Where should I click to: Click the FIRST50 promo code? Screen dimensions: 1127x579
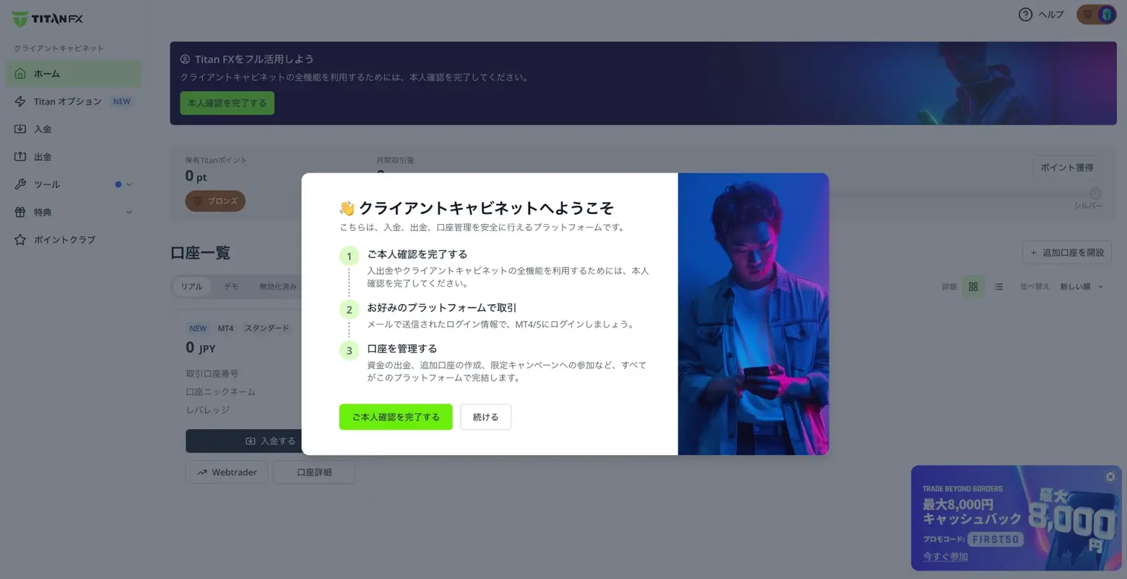pyautogui.click(x=995, y=539)
